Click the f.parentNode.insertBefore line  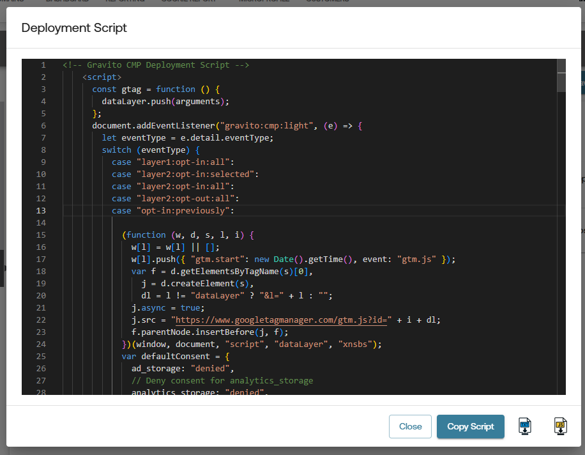[x=209, y=332]
